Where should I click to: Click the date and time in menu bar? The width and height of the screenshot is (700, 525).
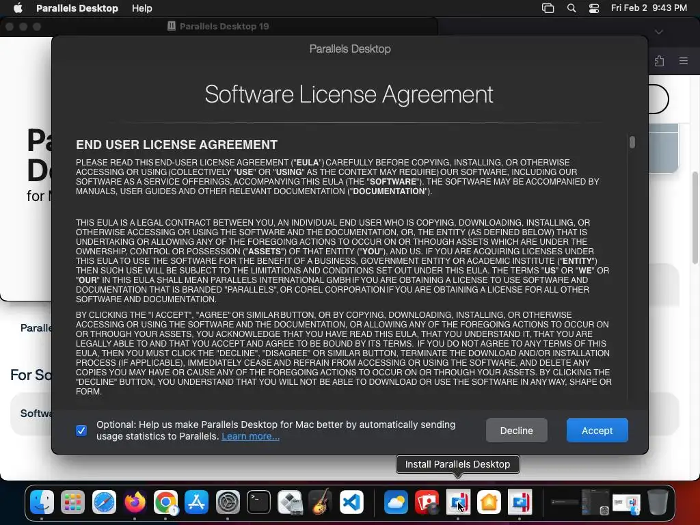[x=649, y=8]
